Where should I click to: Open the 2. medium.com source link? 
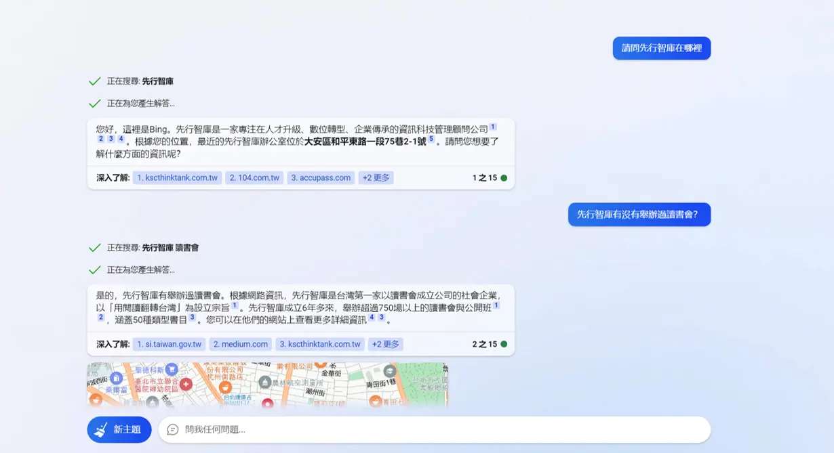[241, 344]
